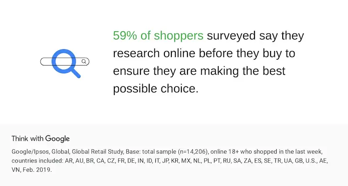Click the "Think with Google" logo
348x186 pixels.
tap(40, 139)
